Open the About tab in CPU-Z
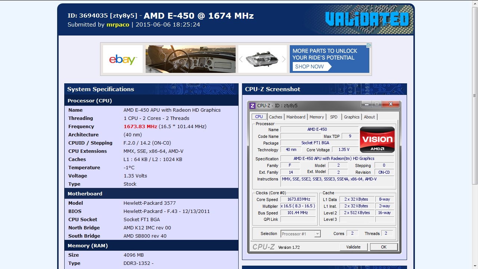 369,117
